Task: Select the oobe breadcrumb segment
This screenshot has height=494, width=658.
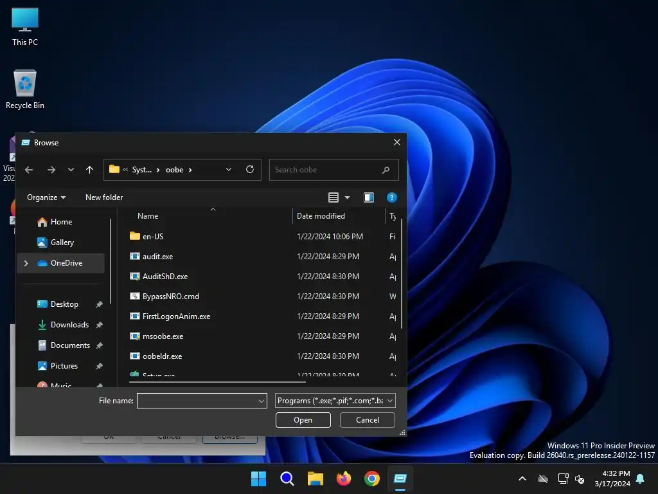Action: (x=175, y=170)
